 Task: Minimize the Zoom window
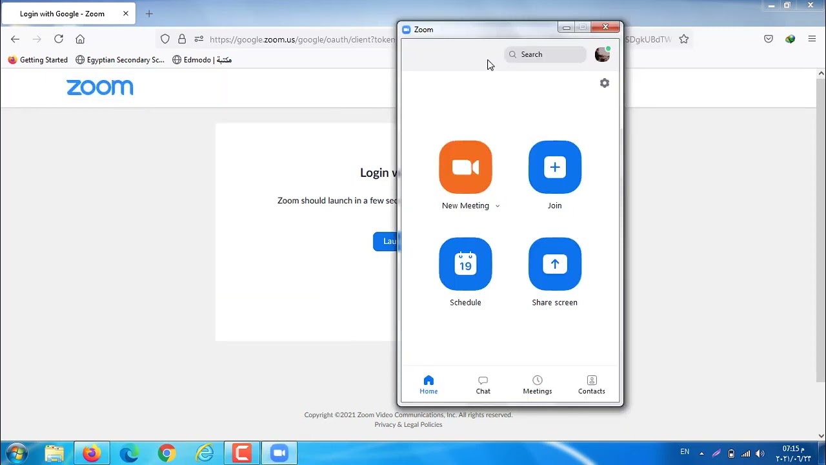[x=567, y=28]
